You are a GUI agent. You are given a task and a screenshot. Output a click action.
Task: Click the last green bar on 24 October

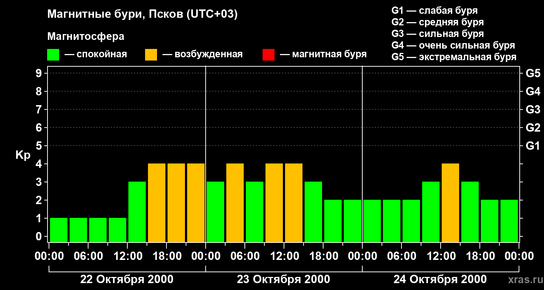click(509, 221)
